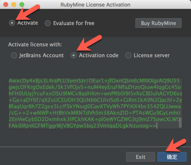
Task: Pick the Activation code radio option
Action: (74, 56)
